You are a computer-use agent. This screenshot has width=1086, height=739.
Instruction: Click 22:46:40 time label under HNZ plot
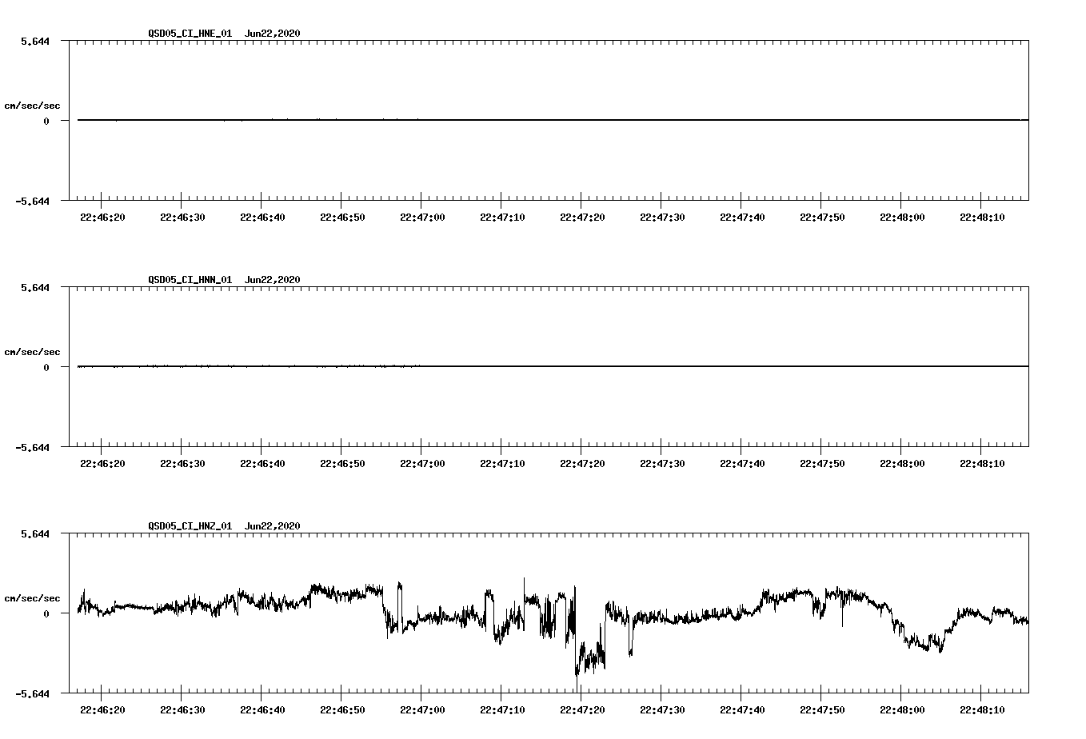coord(262,709)
